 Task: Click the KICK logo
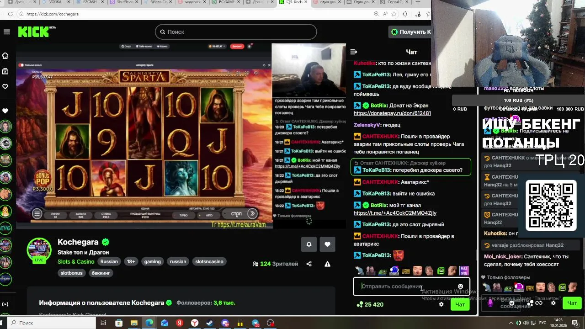37,32
